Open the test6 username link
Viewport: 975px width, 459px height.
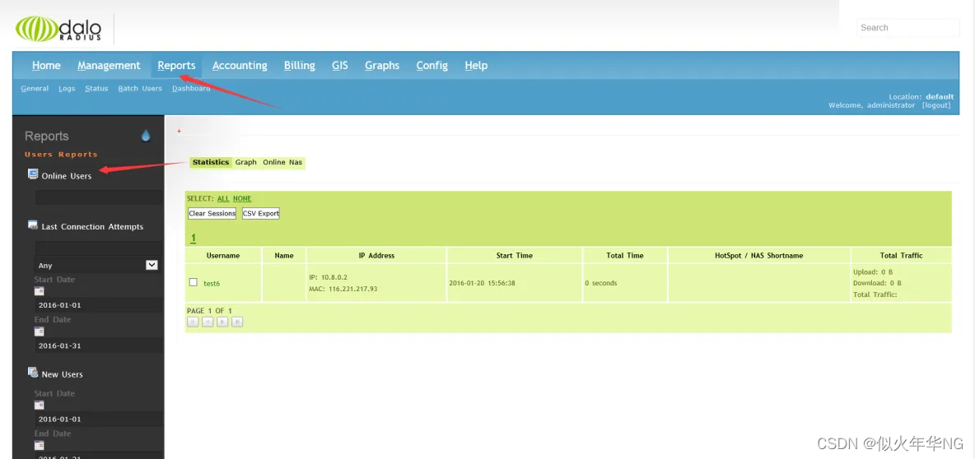pyautogui.click(x=212, y=283)
